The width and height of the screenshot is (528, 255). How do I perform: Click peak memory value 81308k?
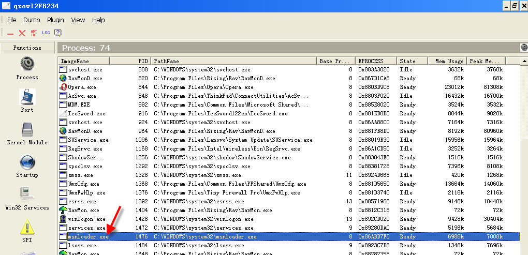click(493, 87)
